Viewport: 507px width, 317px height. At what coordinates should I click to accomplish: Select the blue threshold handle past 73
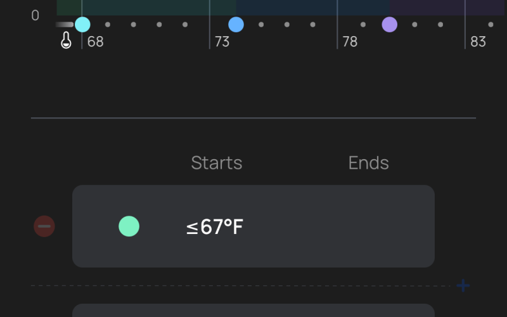pos(236,25)
